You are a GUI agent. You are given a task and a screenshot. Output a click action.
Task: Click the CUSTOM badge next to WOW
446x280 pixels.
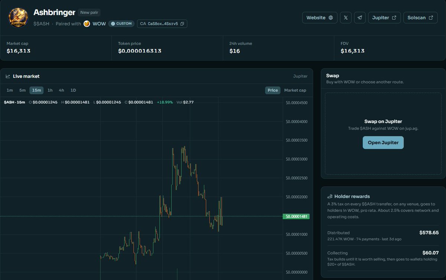click(x=121, y=24)
